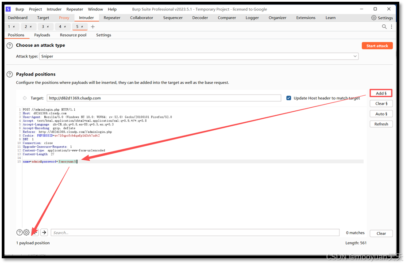
Task: Switch to the Dashboard tab
Action: (18, 18)
